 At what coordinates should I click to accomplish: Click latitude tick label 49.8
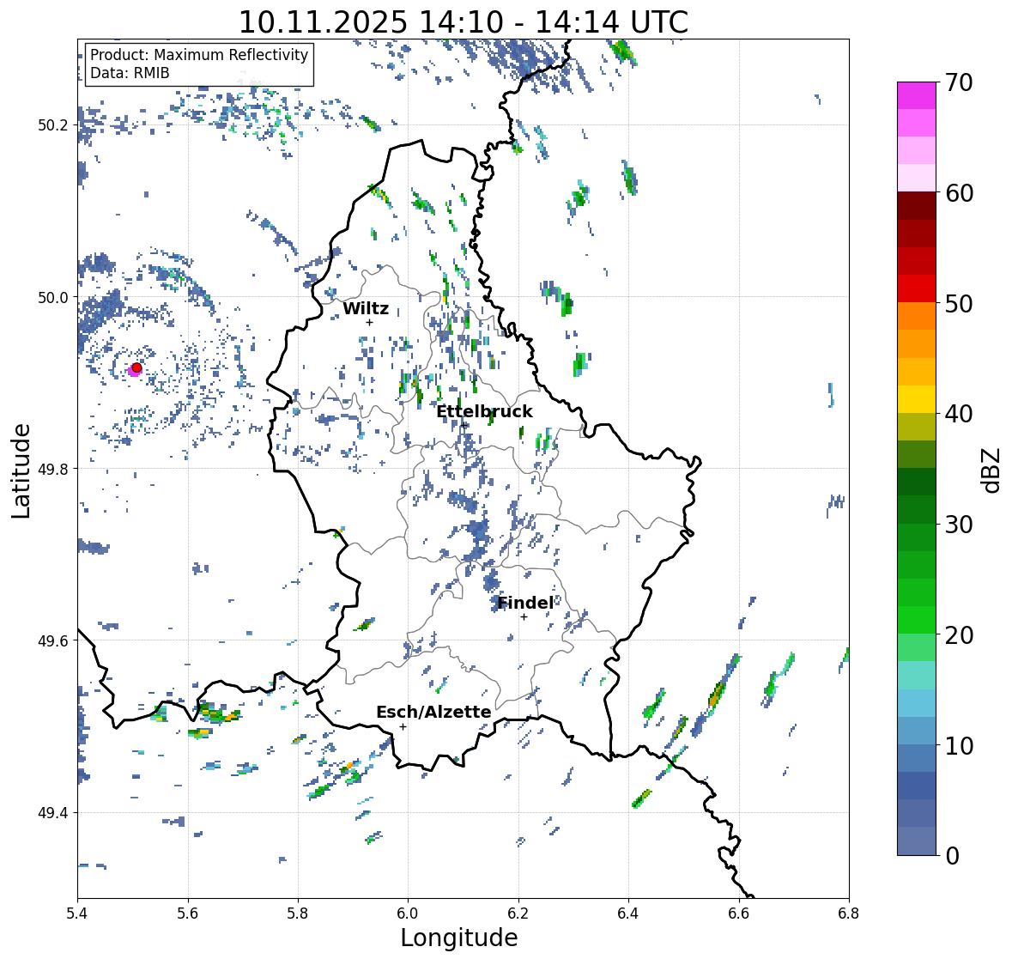(53, 469)
